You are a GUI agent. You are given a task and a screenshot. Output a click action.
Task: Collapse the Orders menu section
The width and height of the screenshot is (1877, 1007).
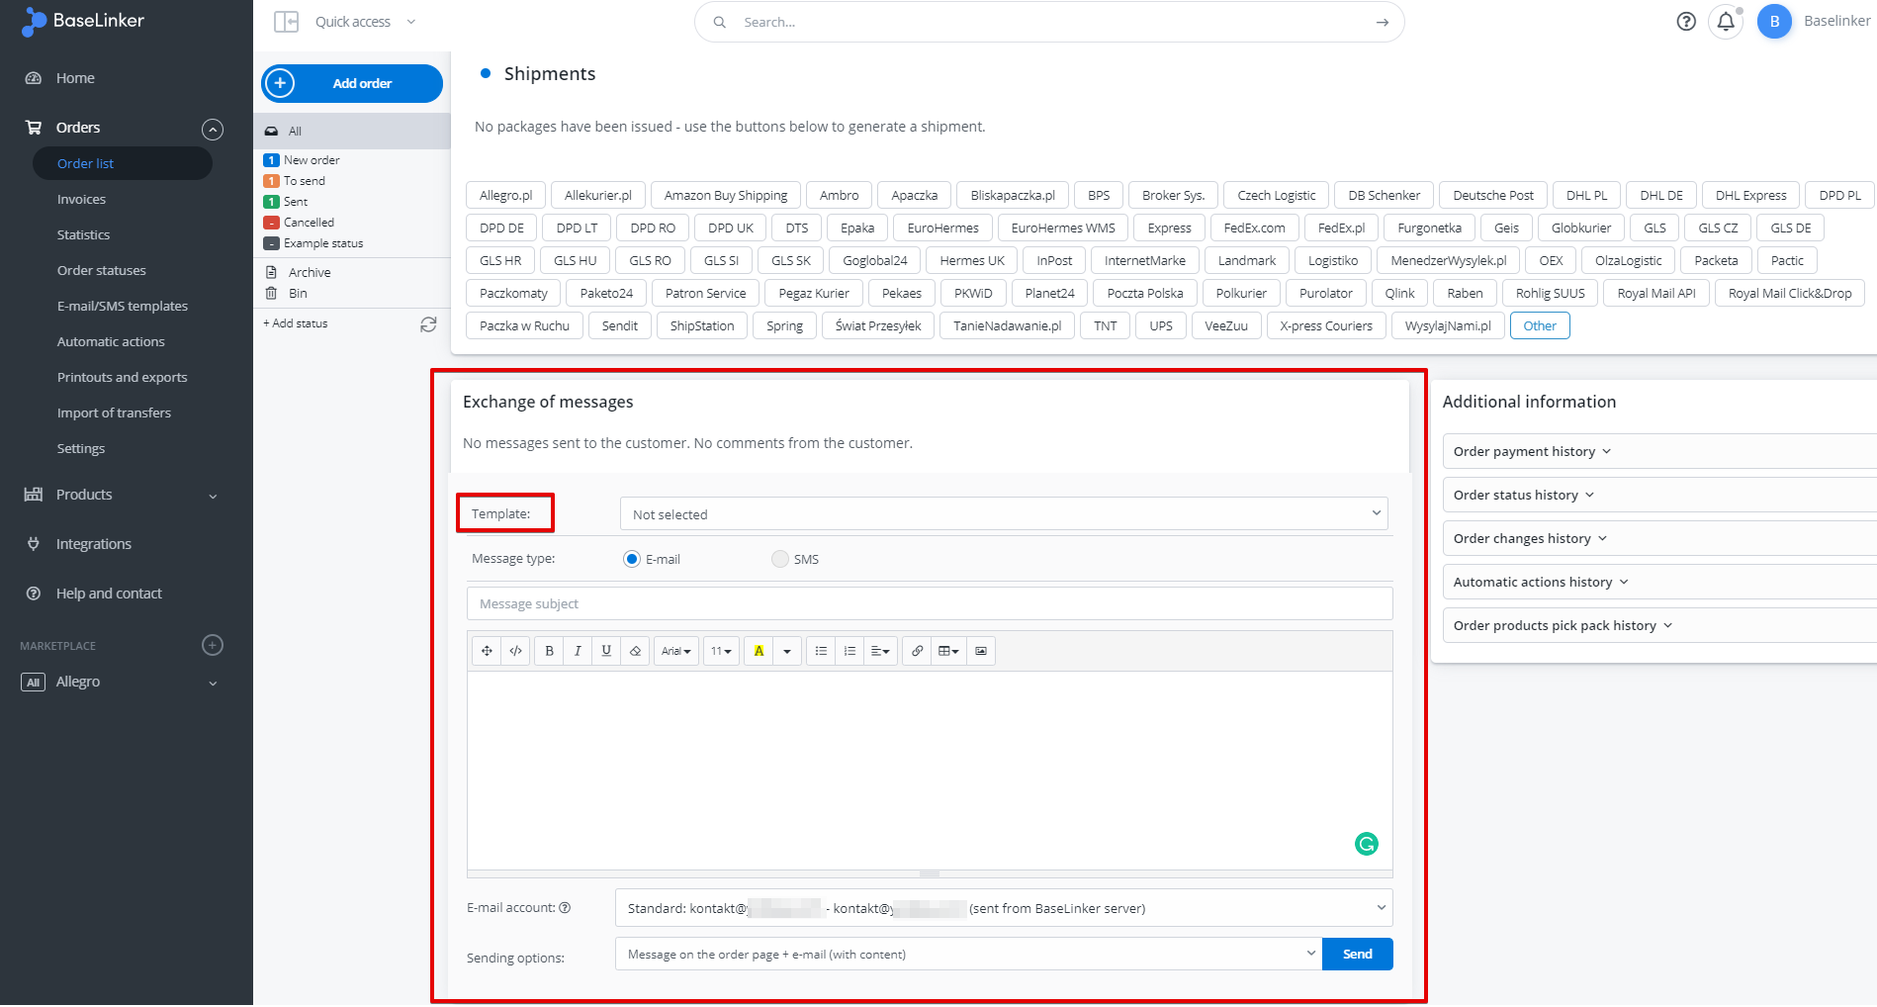213,129
